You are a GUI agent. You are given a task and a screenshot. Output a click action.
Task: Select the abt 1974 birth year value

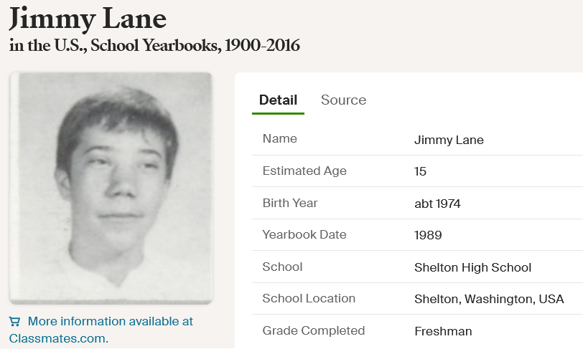click(x=437, y=204)
